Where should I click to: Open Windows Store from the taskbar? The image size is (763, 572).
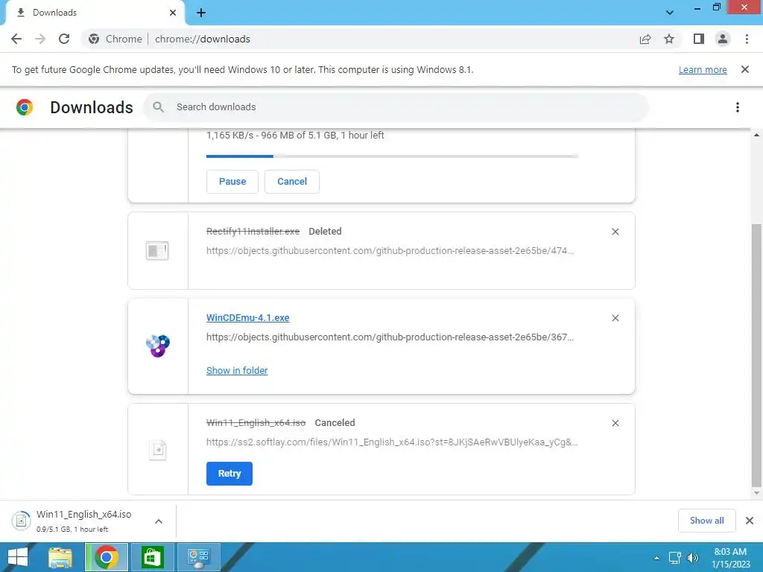[x=152, y=557]
